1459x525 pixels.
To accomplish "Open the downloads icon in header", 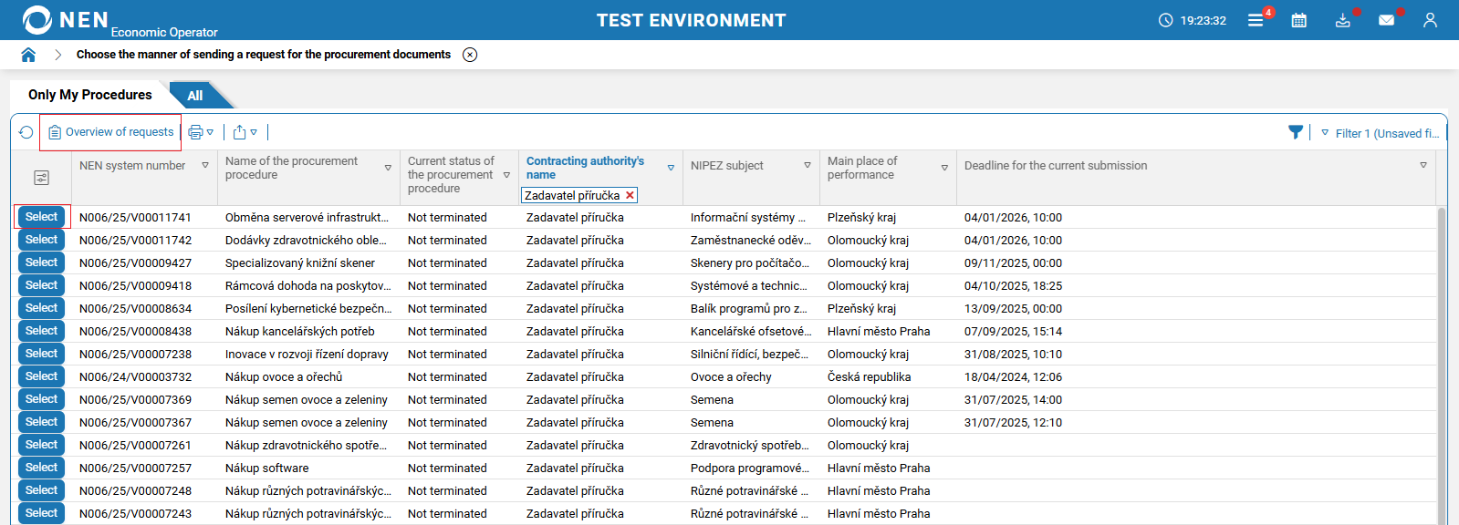I will (1342, 20).
